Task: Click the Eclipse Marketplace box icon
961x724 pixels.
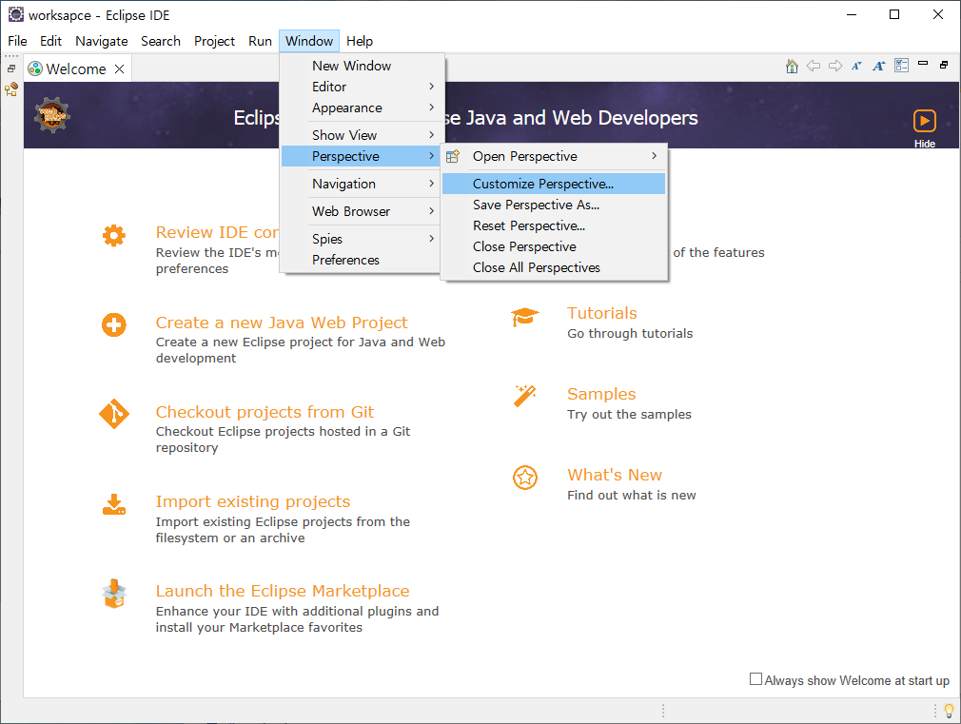Action: click(114, 594)
